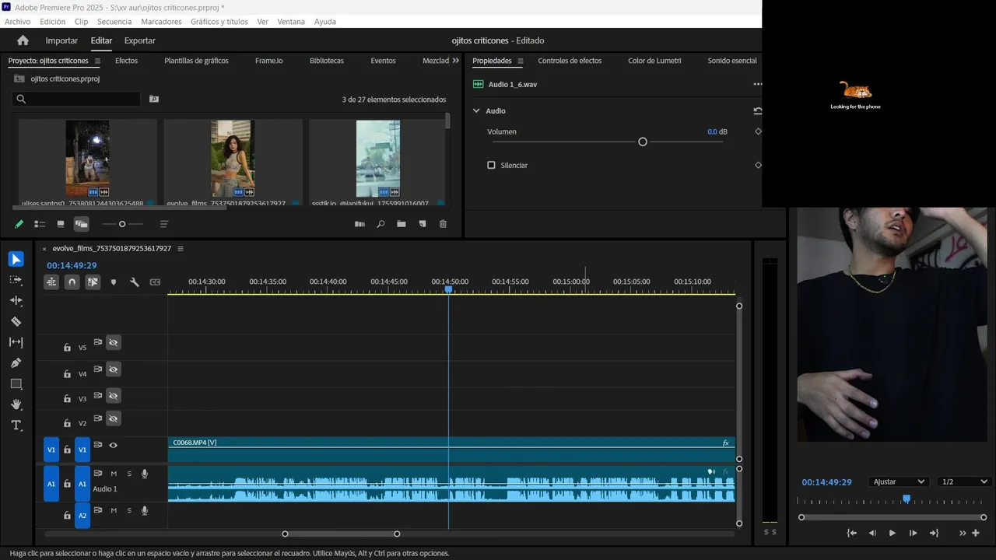Open timeline display settings wrench
The width and height of the screenshot is (996, 560).
[x=134, y=282]
